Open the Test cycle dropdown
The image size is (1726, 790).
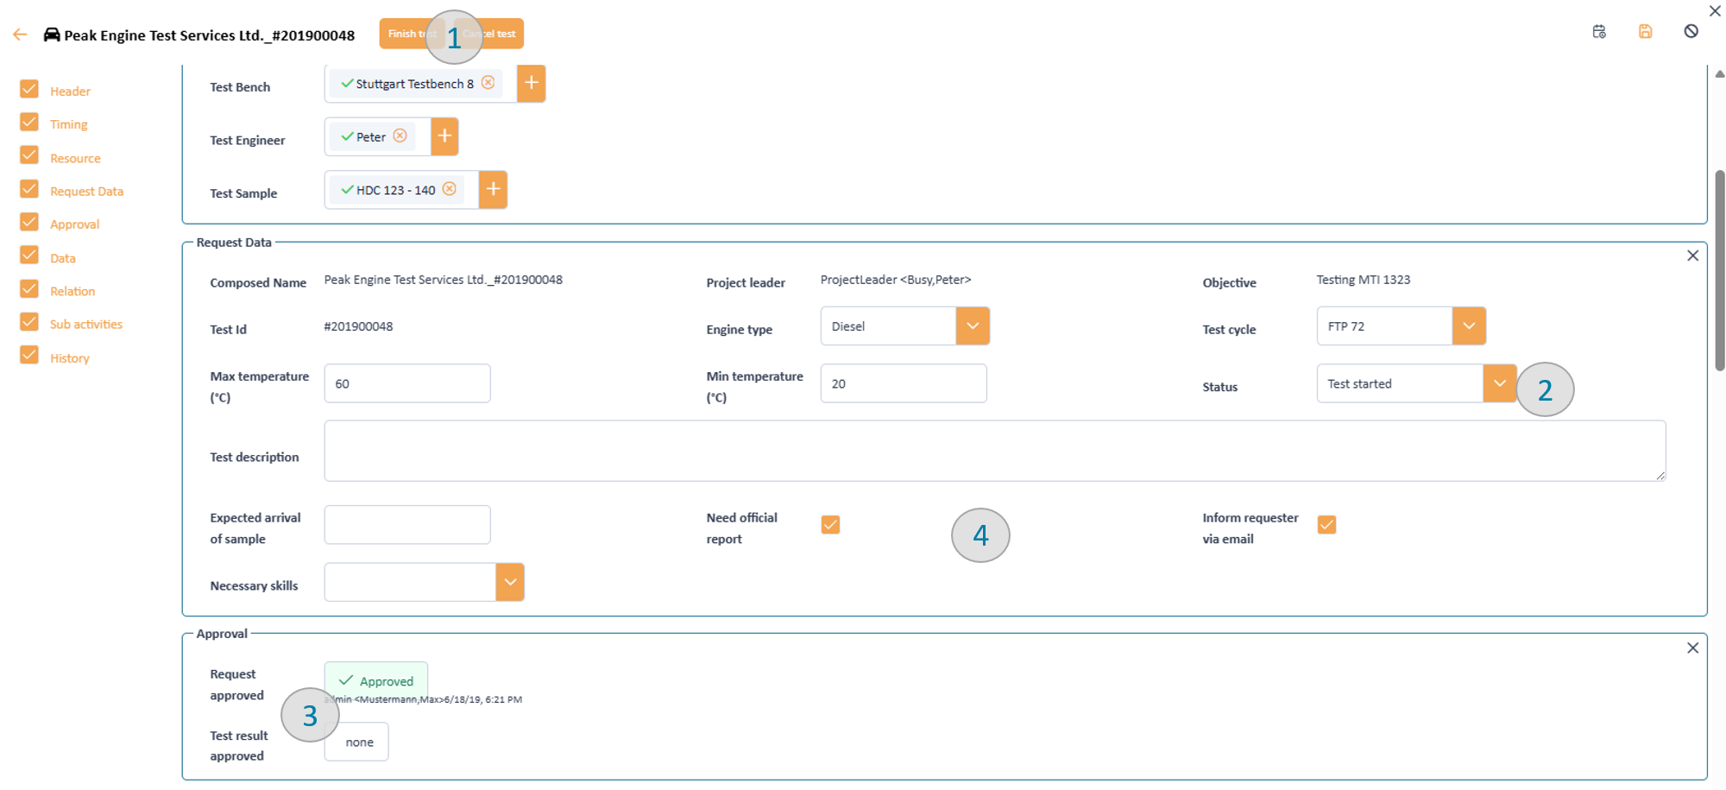coord(1469,326)
